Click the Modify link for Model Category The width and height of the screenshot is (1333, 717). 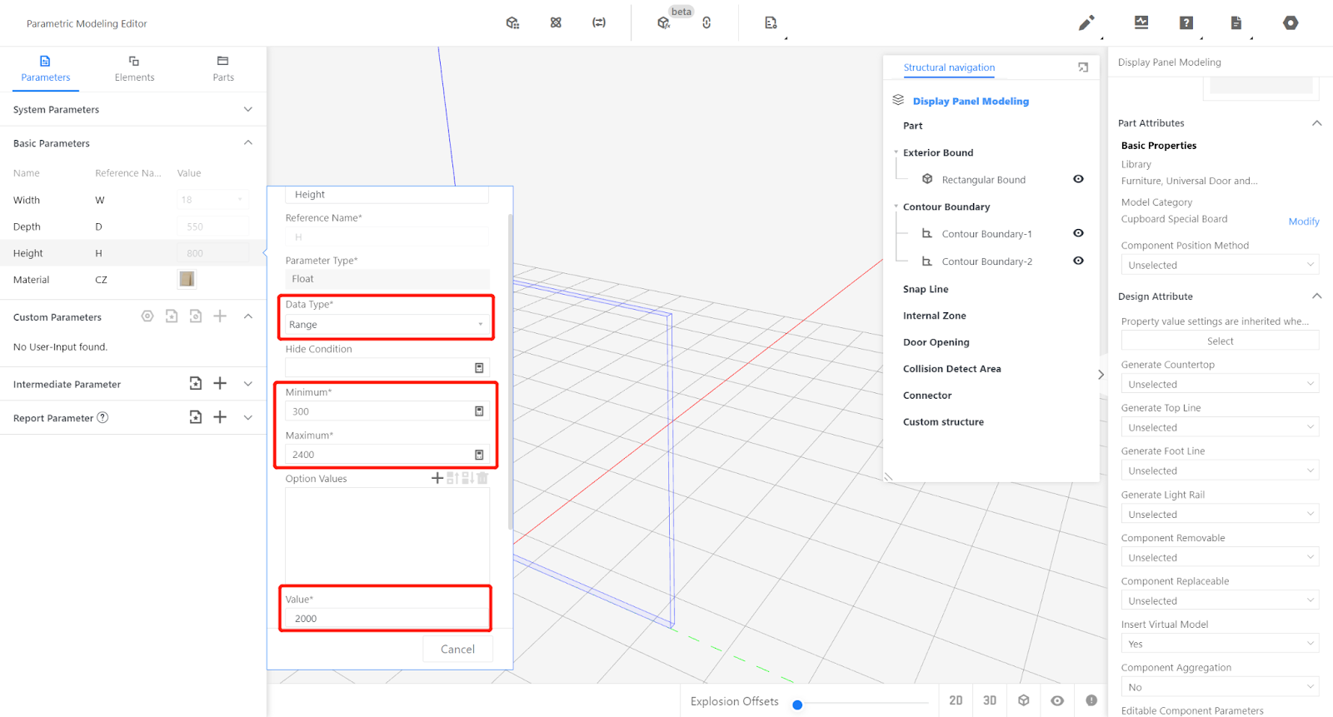pos(1303,222)
